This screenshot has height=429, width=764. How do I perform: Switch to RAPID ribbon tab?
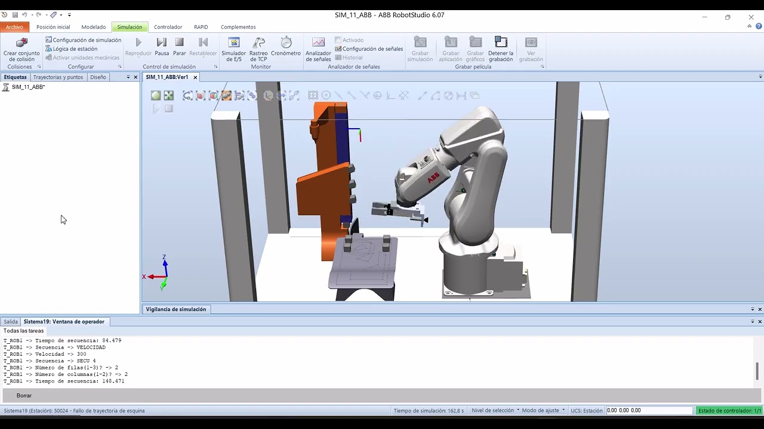(201, 27)
